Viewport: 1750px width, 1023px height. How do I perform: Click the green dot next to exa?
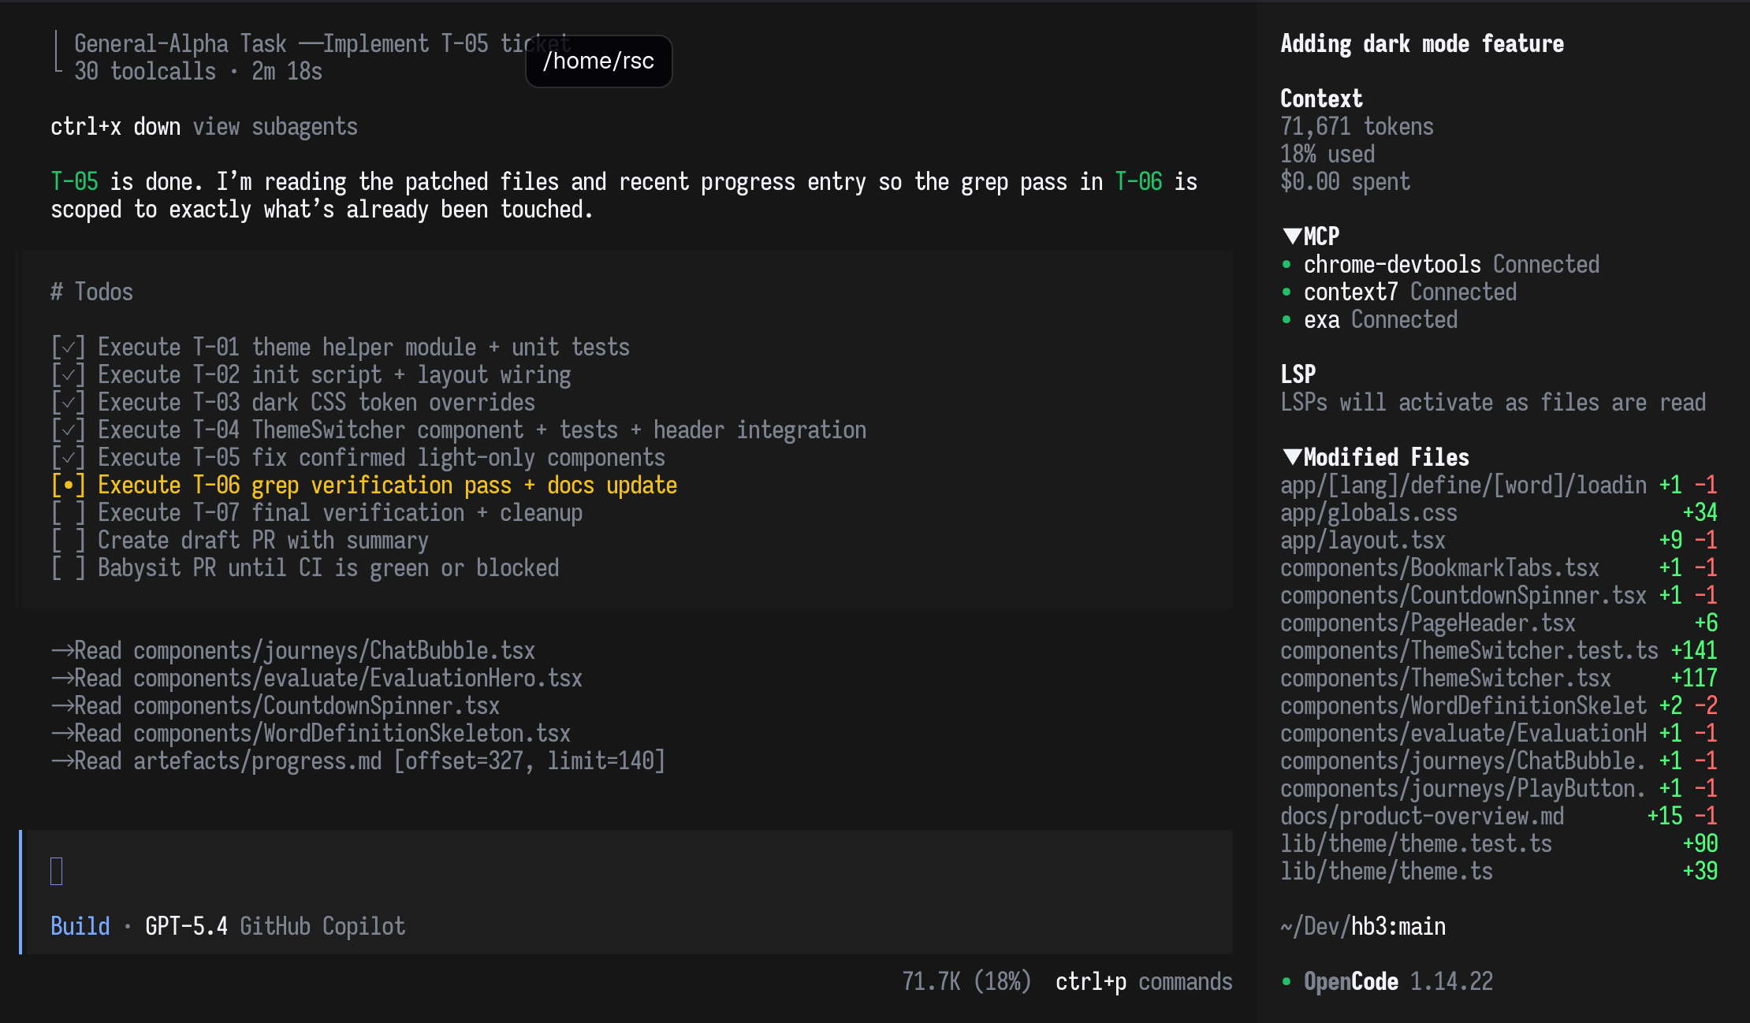pos(1286,320)
